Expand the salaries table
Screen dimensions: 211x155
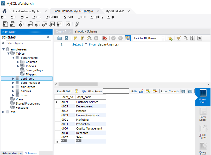point(13,91)
